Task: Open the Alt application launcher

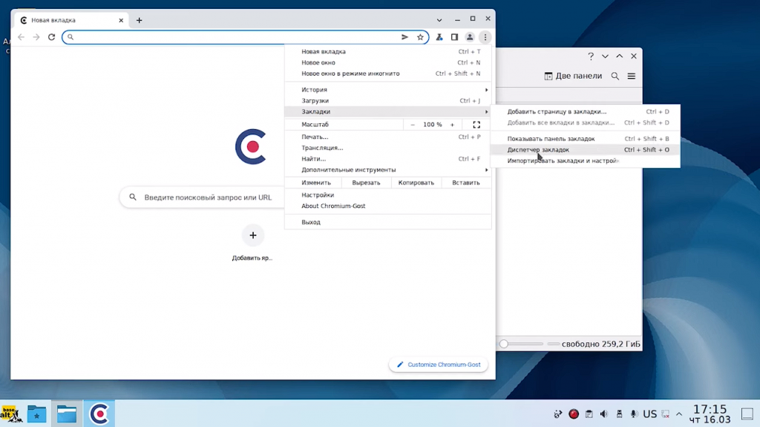Action: pos(11,414)
